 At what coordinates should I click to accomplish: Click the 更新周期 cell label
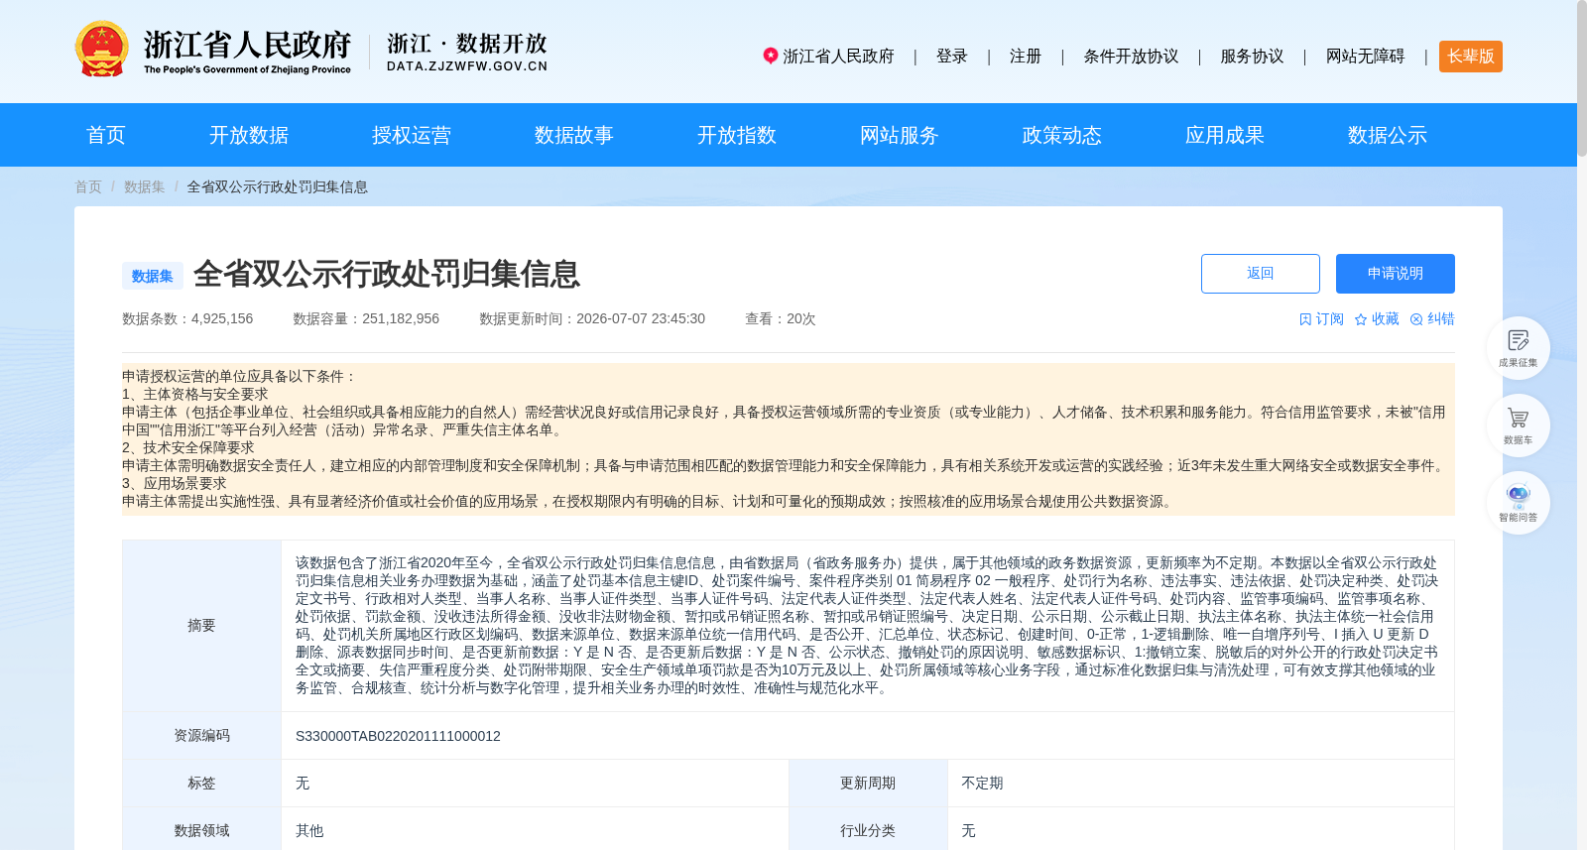pyautogui.click(x=868, y=784)
